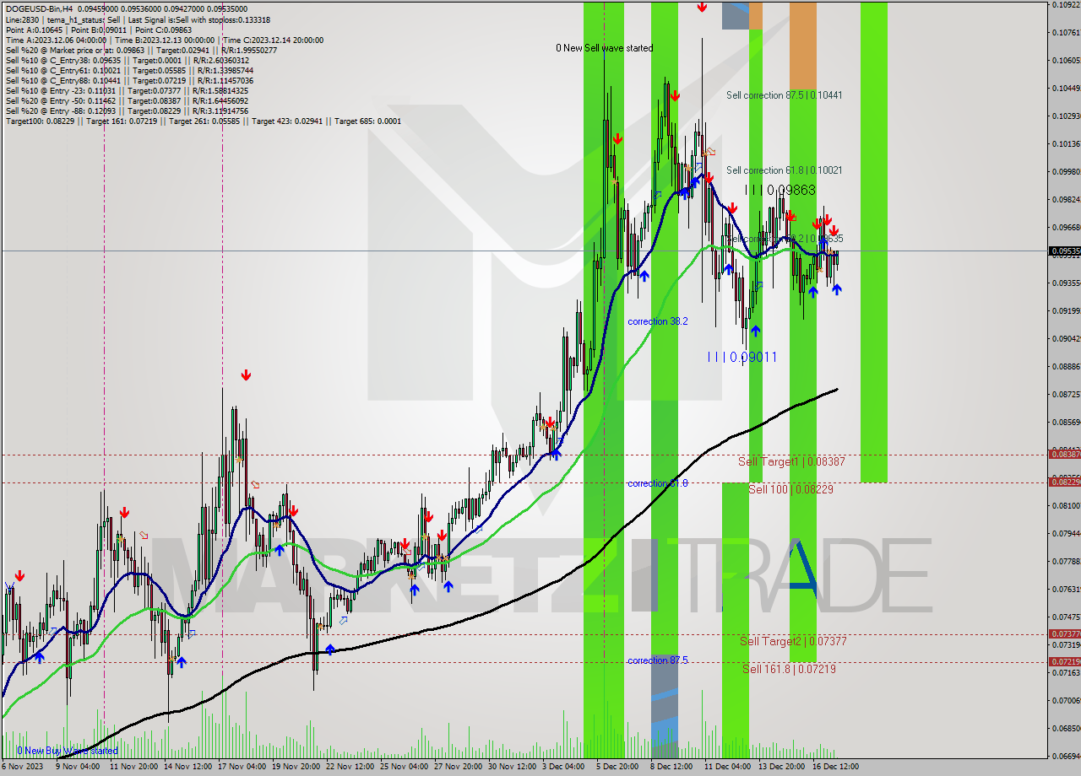Click the '3 Dec 04:00' time axis label
The image size is (1081, 776).
pyautogui.click(x=563, y=767)
